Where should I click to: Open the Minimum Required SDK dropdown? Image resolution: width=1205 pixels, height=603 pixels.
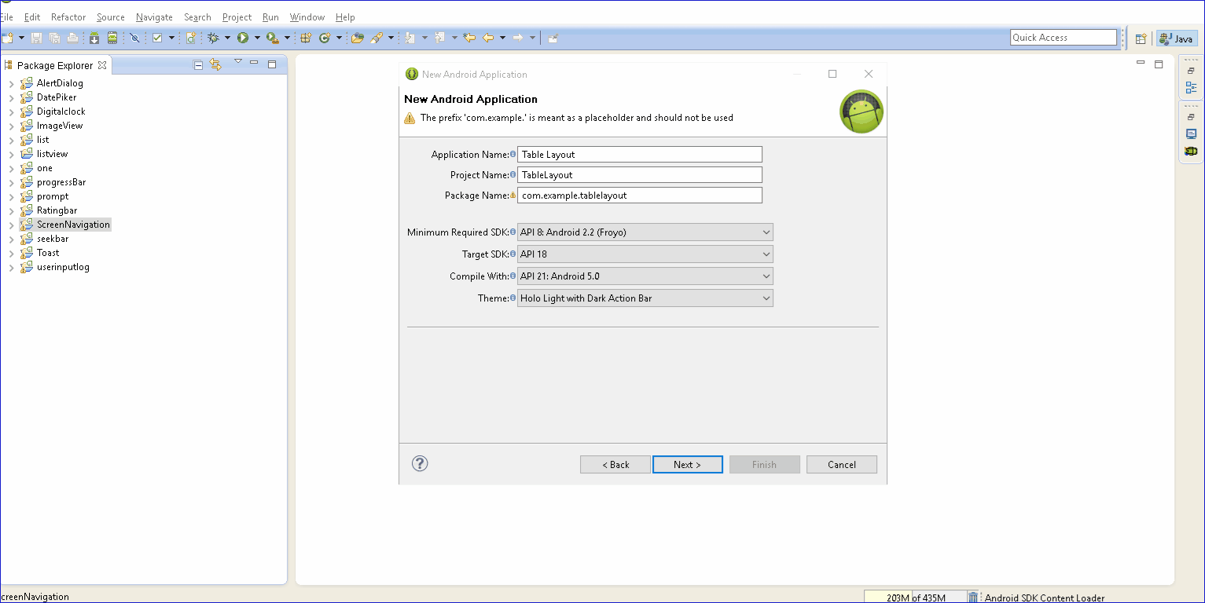point(645,232)
